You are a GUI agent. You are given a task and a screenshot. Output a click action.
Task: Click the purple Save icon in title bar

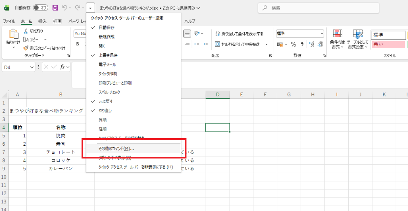pyautogui.click(x=55, y=8)
